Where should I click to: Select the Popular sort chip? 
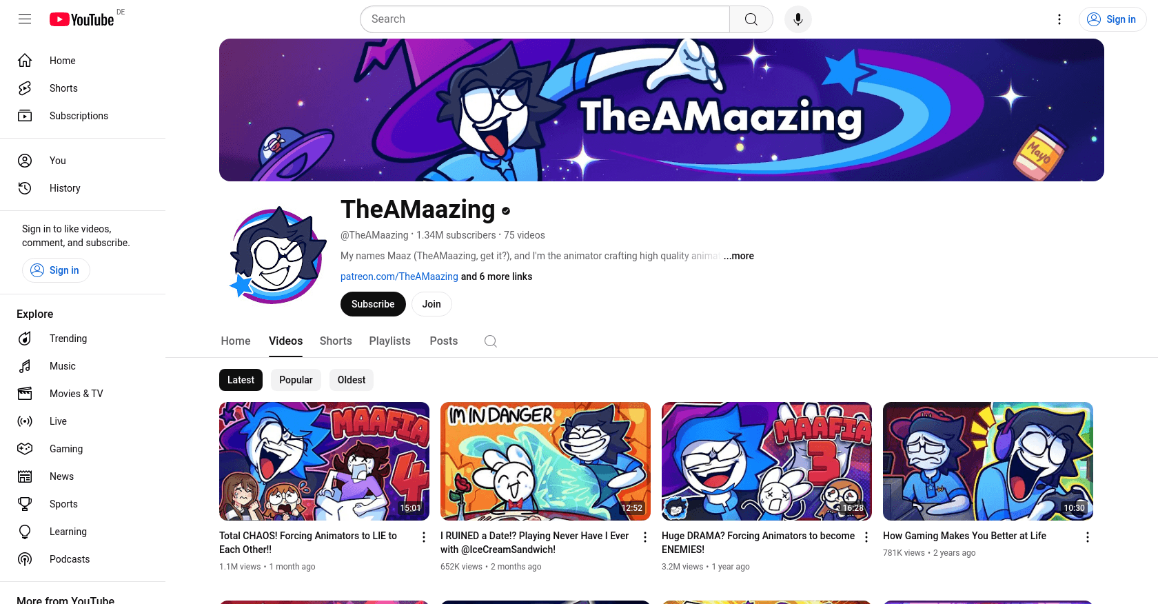[x=296, y=380]
